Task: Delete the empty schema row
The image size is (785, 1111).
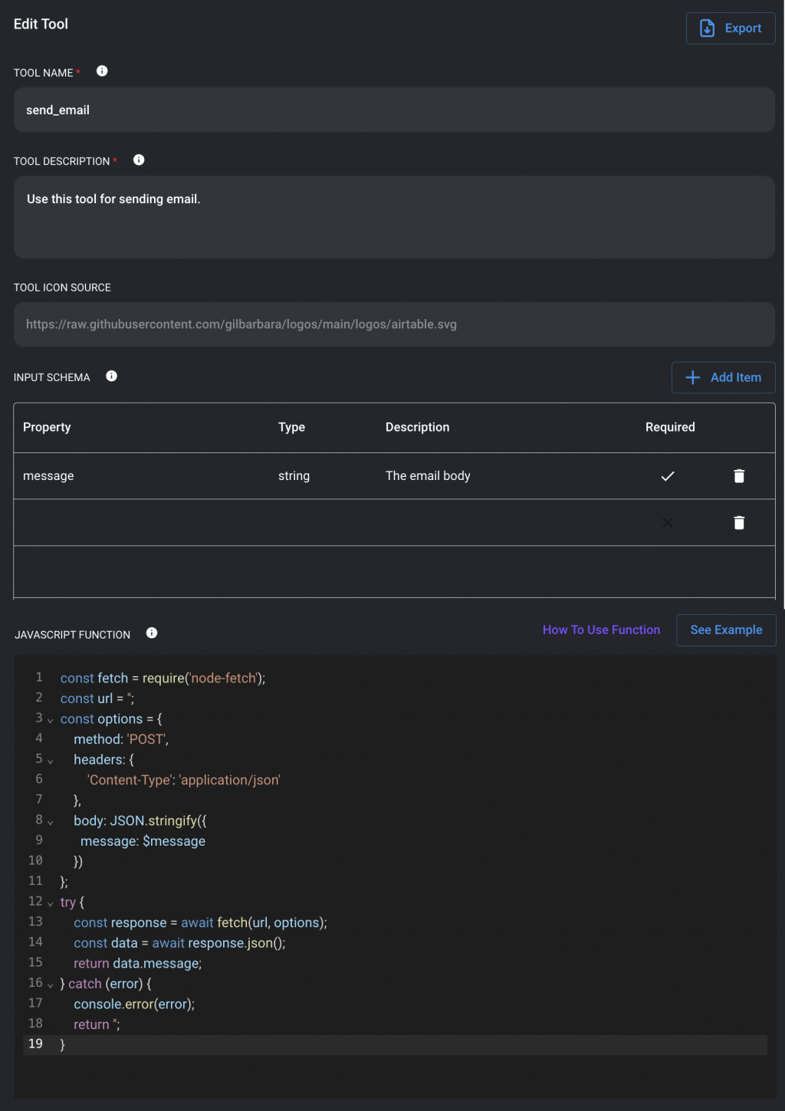Action: [739, 523]
